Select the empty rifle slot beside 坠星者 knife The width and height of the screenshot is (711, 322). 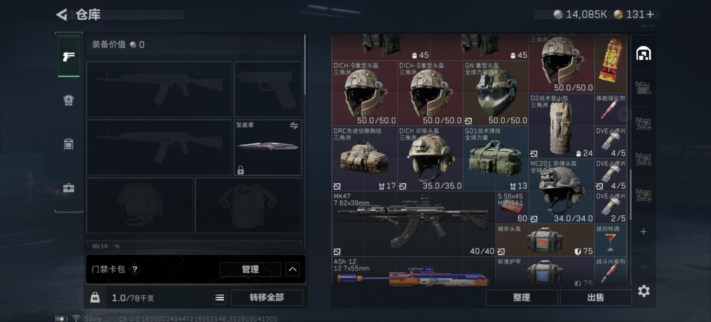click(x=159, y=147)
